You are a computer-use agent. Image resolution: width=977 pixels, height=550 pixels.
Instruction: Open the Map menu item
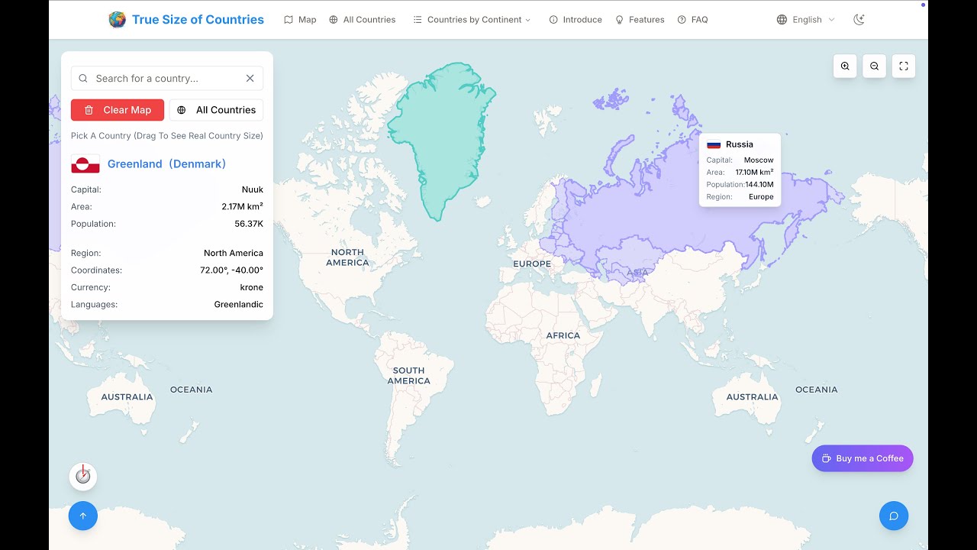300,20
